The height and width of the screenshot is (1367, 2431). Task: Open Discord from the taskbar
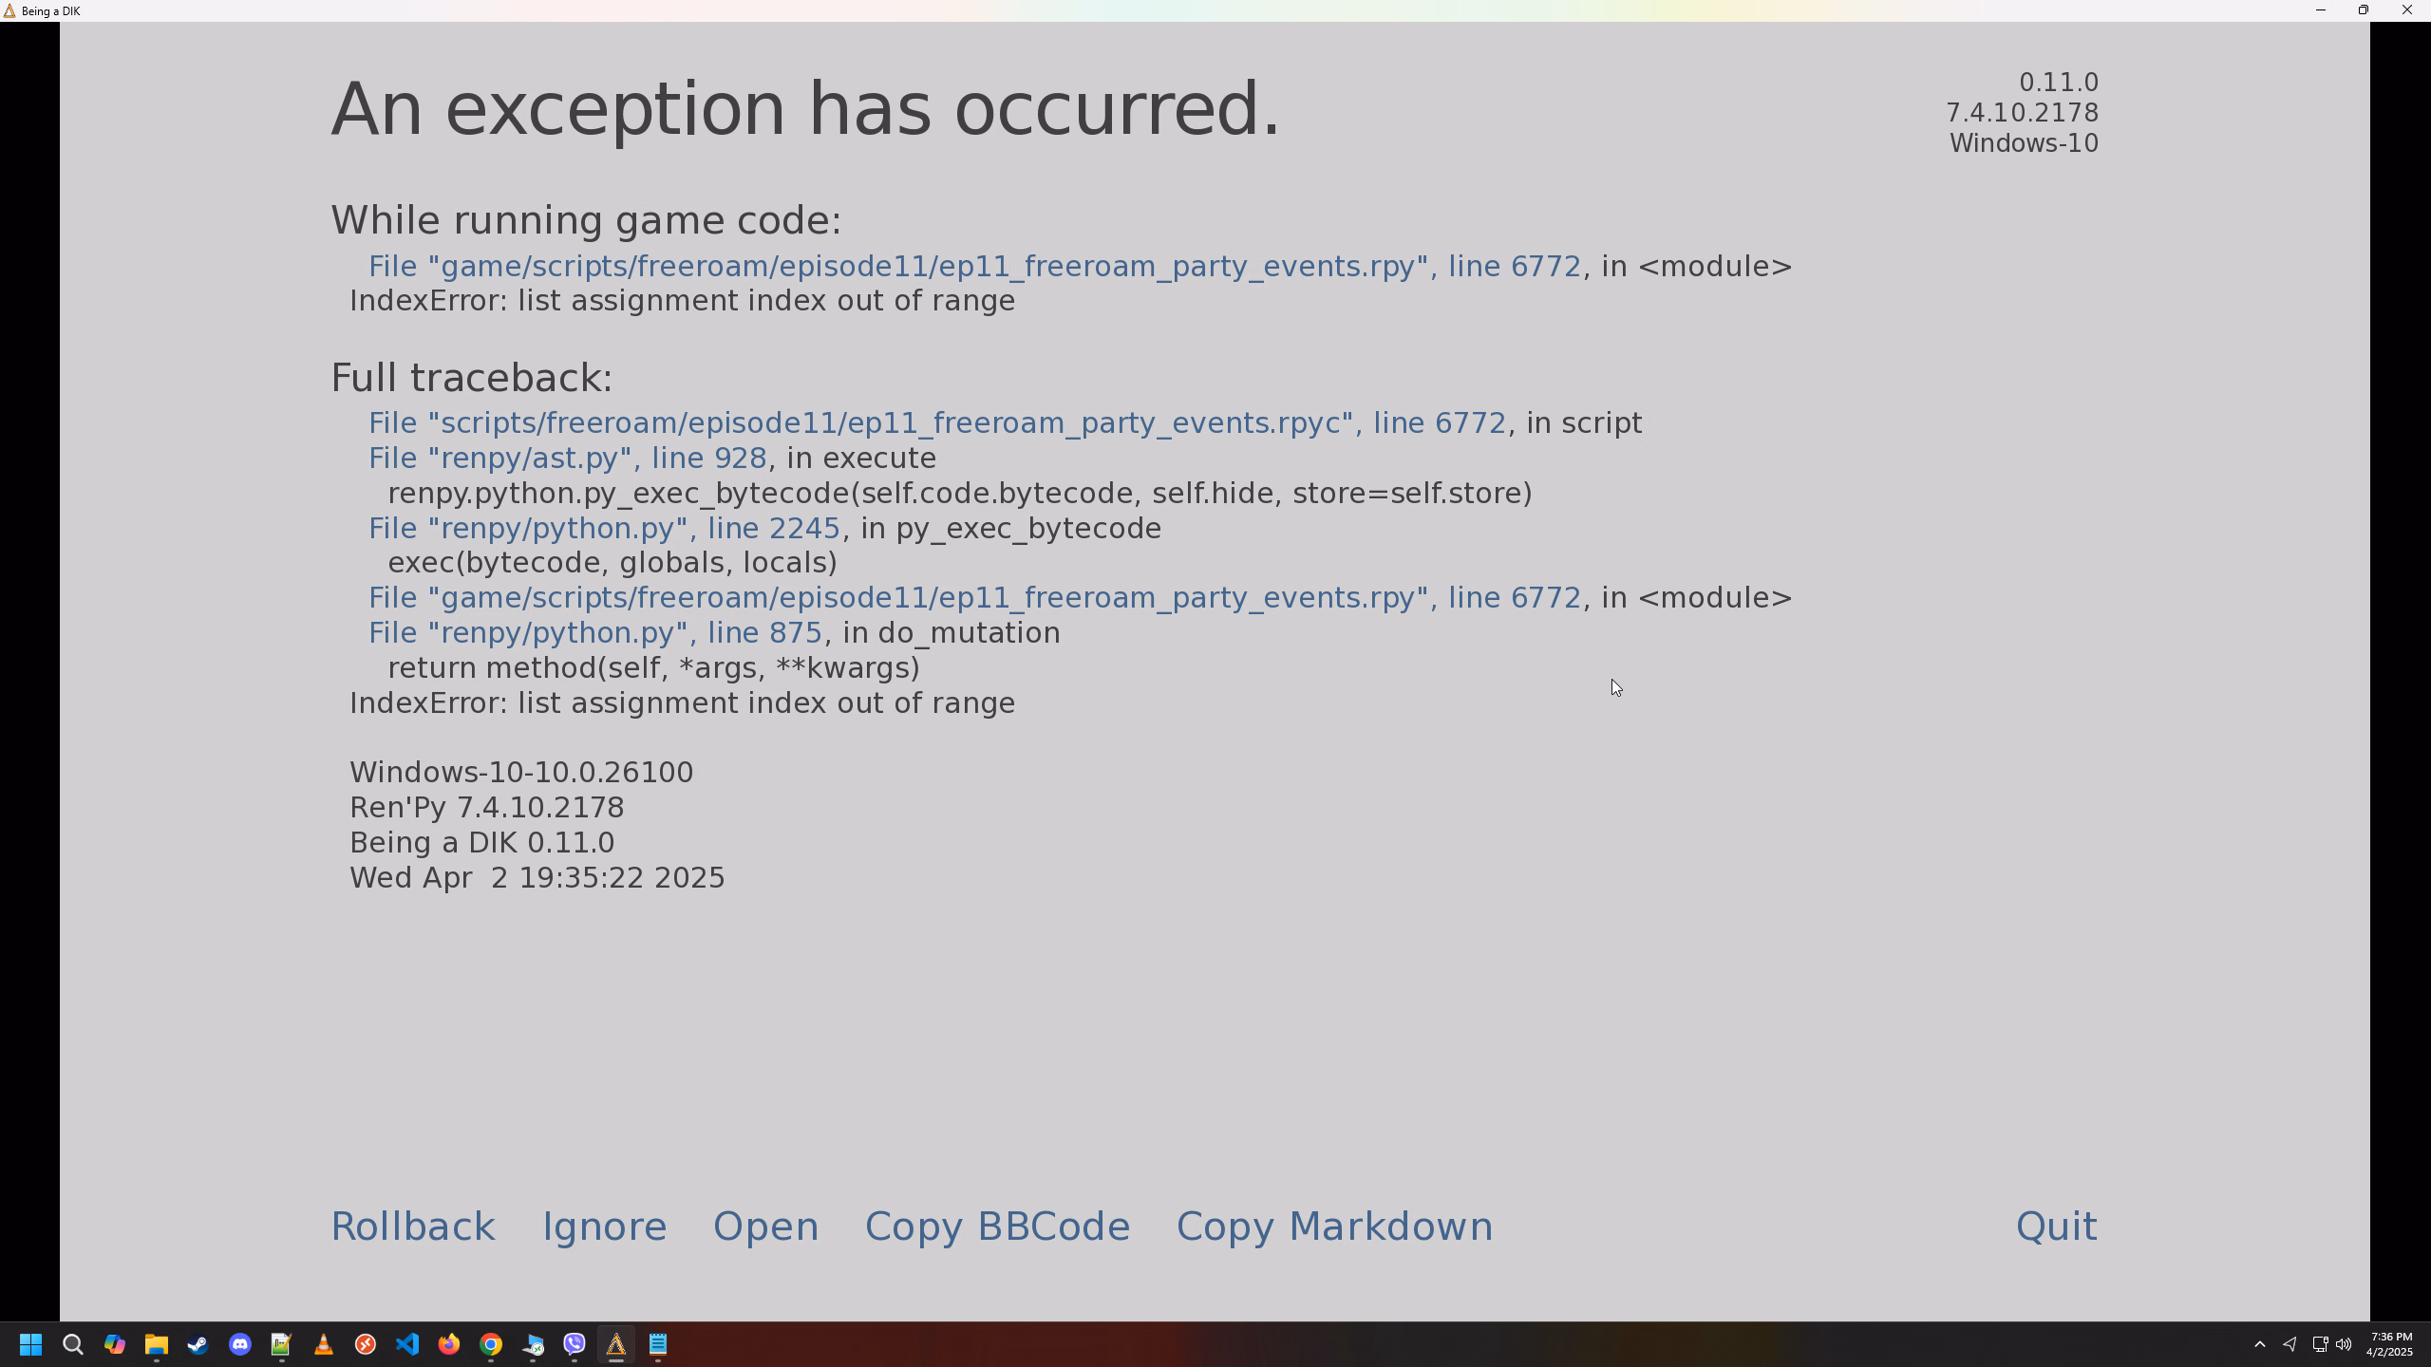pyautogui.click(x=239, y=1345)
